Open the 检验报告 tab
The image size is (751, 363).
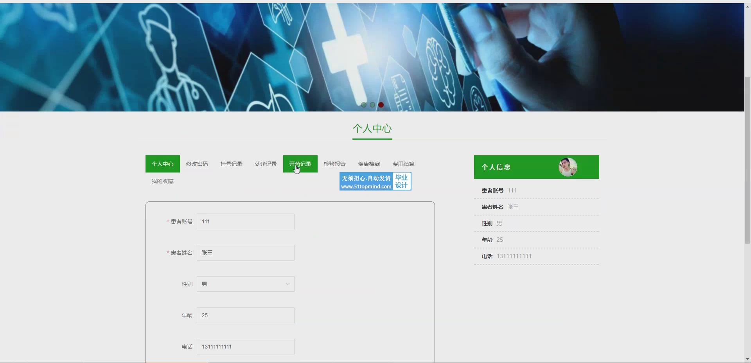[x=335, y=164]
